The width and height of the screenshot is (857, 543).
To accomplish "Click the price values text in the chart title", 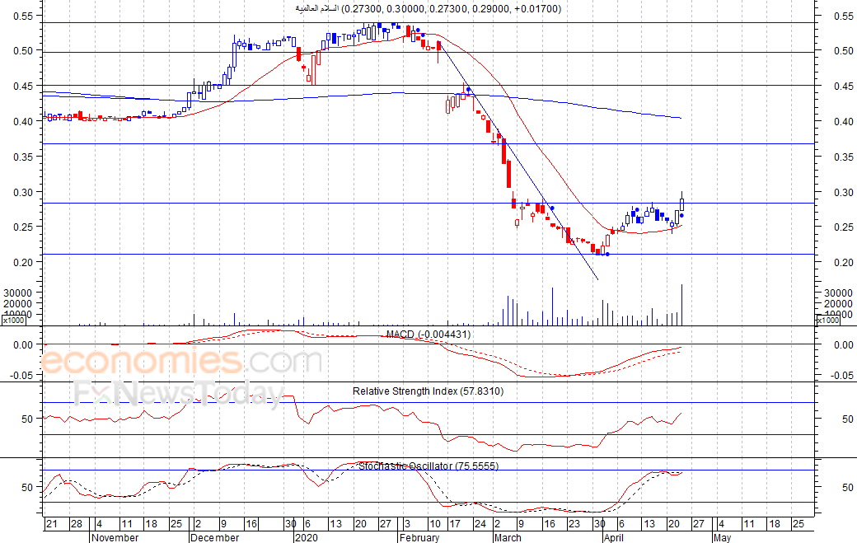I will (x=452, y=9).
